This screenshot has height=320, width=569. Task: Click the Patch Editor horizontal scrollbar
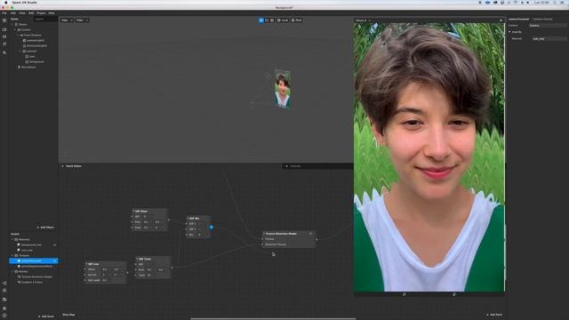tap(273, 318)
